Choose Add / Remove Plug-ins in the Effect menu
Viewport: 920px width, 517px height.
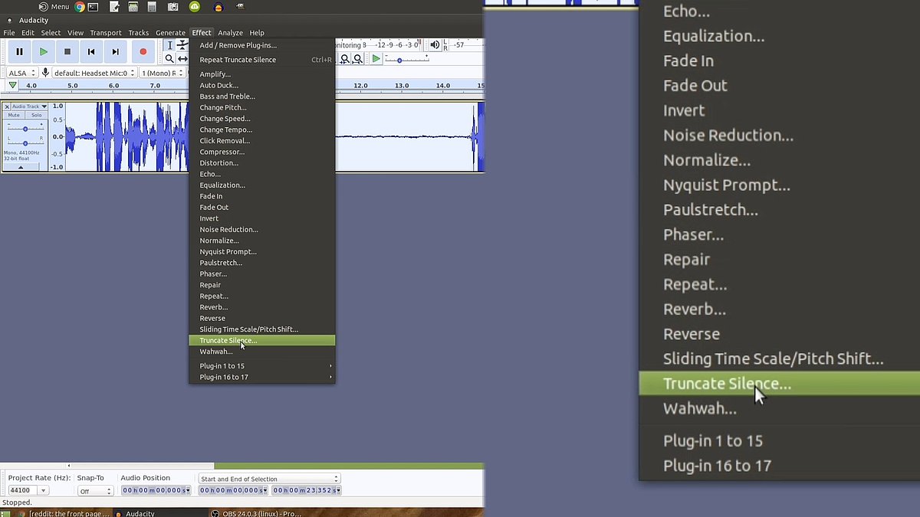(x=262, y=45)
